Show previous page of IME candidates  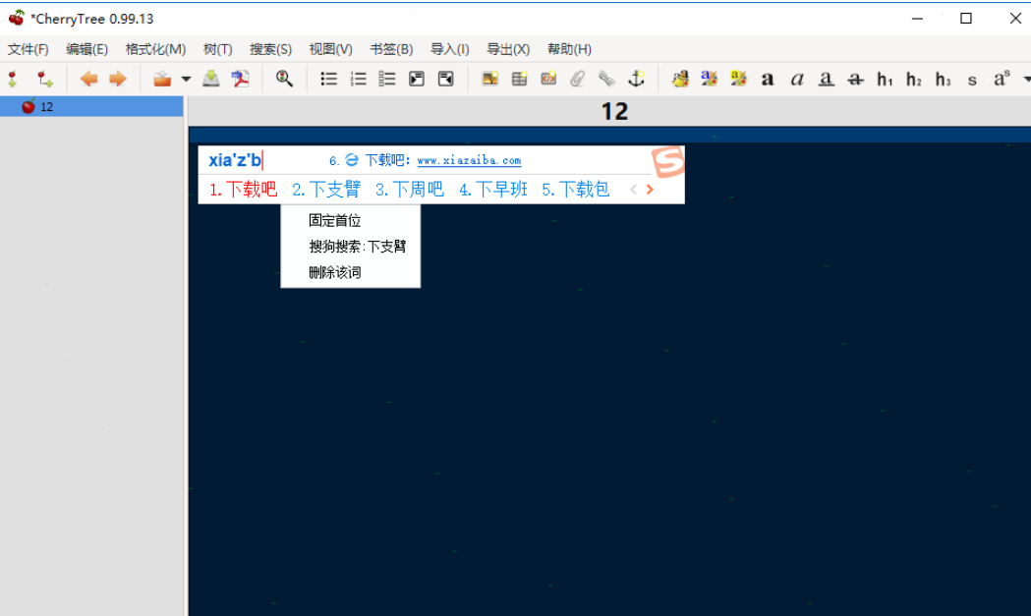pos(633,190)
